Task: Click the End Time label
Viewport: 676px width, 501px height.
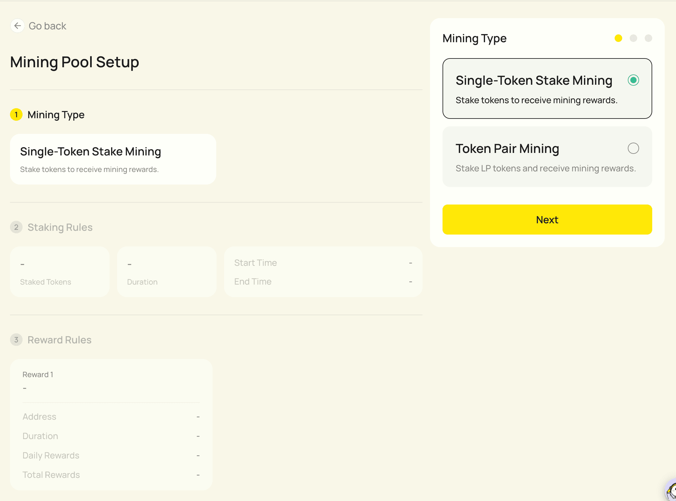Action: pyautogui.click(x=253, y=281)
